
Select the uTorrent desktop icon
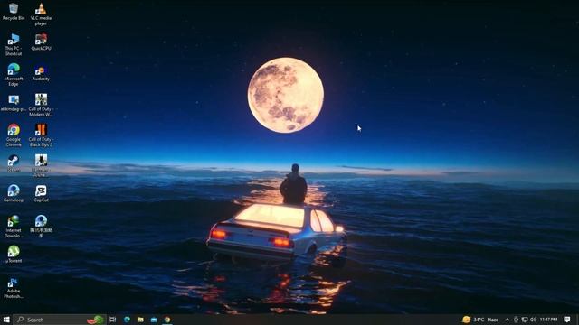coord(14,255)
